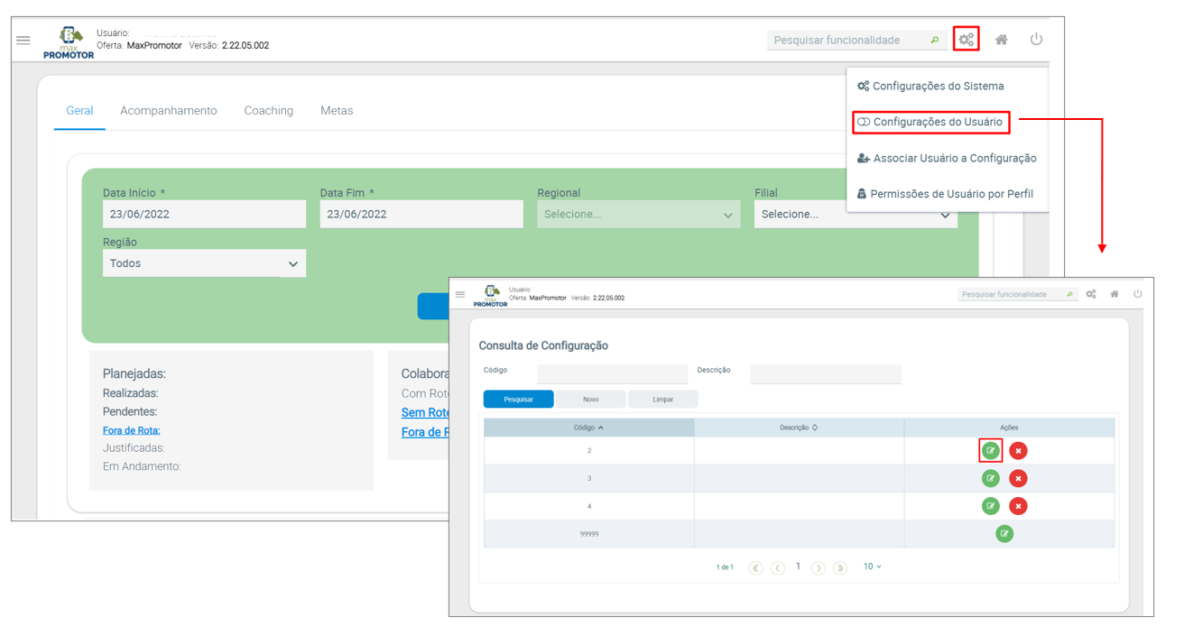Click green edit icon for code 2
This screenshot has height=626, width=1184.
coord(990,451)
